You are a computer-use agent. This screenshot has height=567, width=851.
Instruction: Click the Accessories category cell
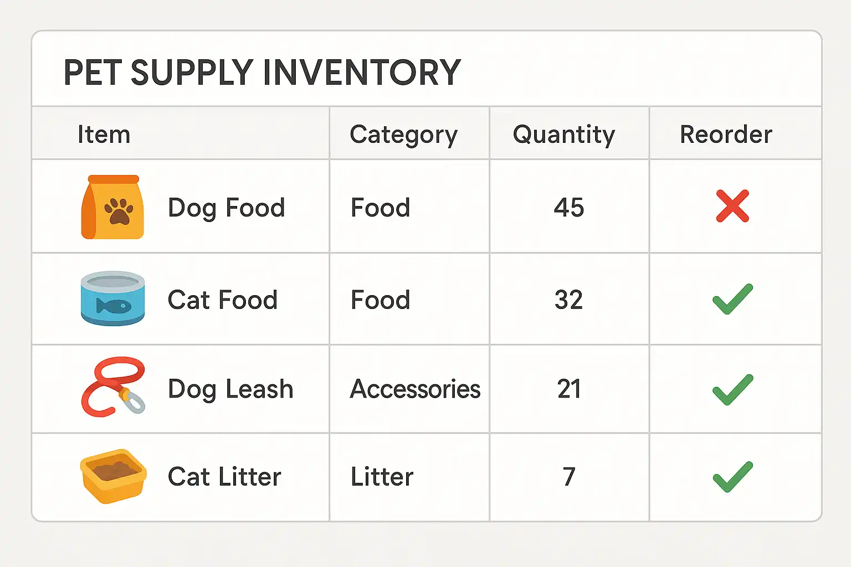pyautogui.click(x=415, y=389)
